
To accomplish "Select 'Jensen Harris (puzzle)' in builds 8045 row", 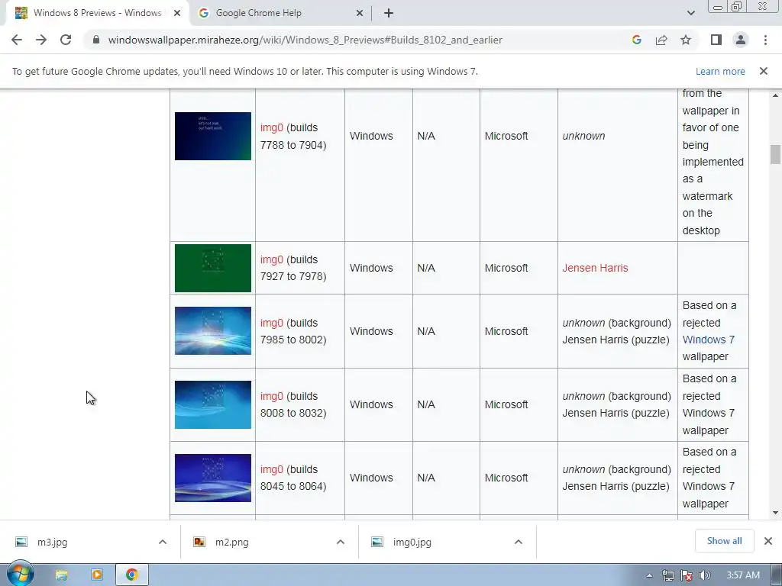I will (616, 486).
